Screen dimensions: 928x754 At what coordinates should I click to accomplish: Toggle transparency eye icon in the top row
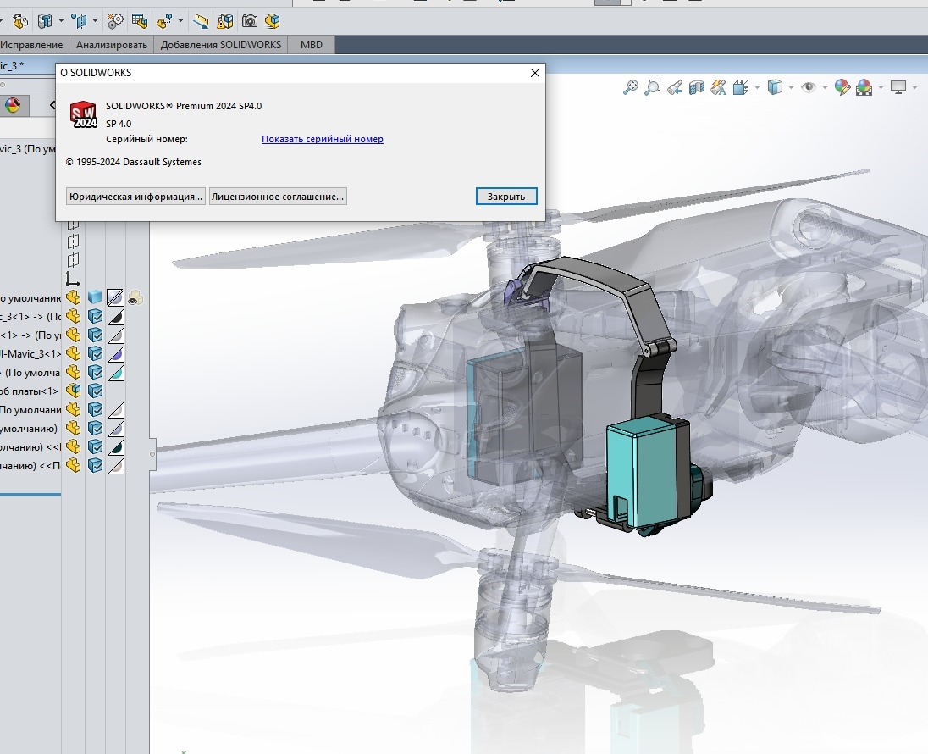pyautogui.click(x=135, y=298)
